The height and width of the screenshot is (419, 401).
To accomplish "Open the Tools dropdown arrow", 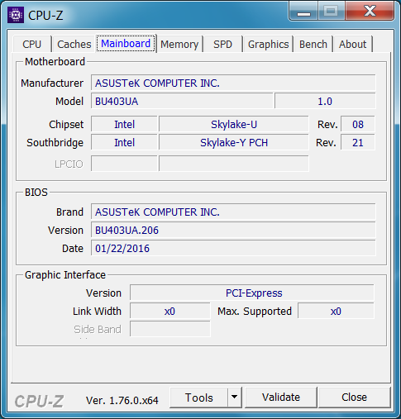I will [235, 397].
